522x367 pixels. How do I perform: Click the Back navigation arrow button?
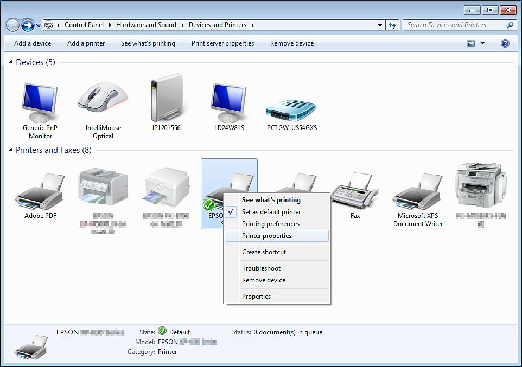[x=12, y=25]
